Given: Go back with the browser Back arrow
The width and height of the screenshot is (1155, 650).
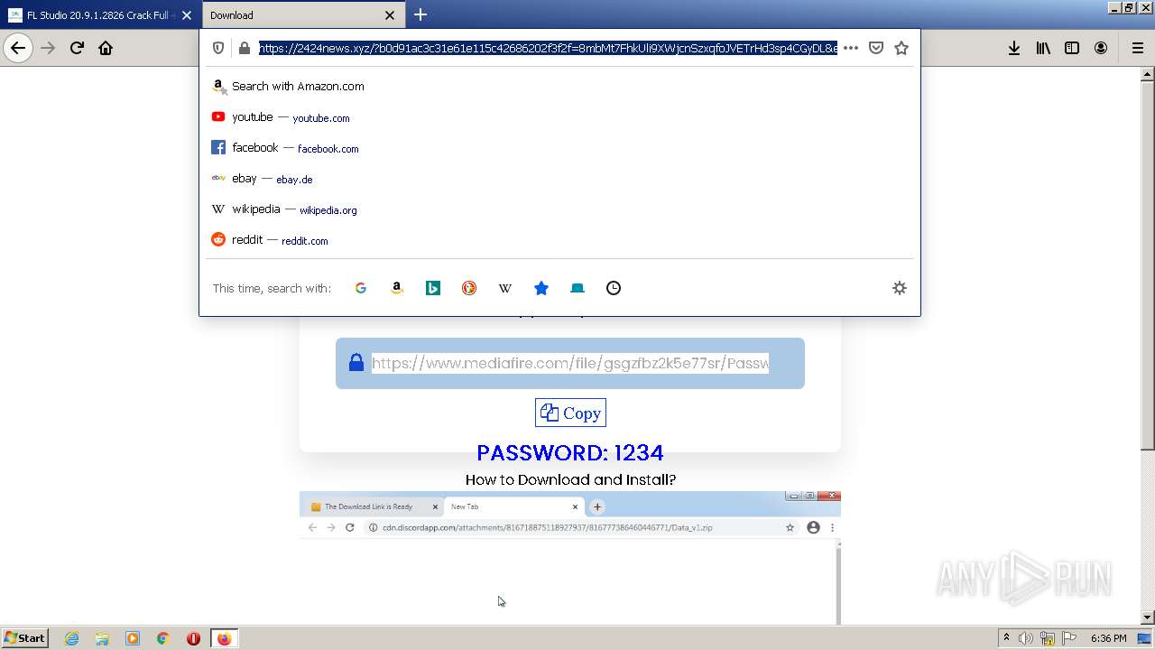Looking at the screenshot, I should coord(18,48).
